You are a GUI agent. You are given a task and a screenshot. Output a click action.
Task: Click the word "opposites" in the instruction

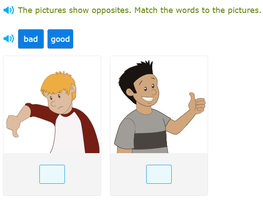pos(113,10)
